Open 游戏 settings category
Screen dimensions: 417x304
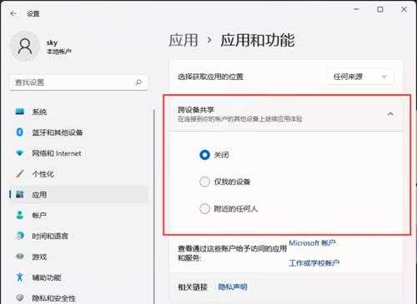click(78, 257)
